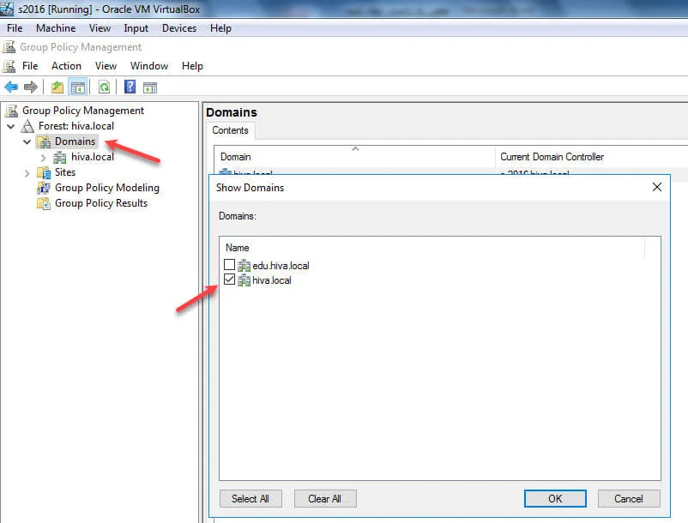Open the Group Policy Management Help menu
Viewport: 688px width, 523px height.
(x=192, y=66)
